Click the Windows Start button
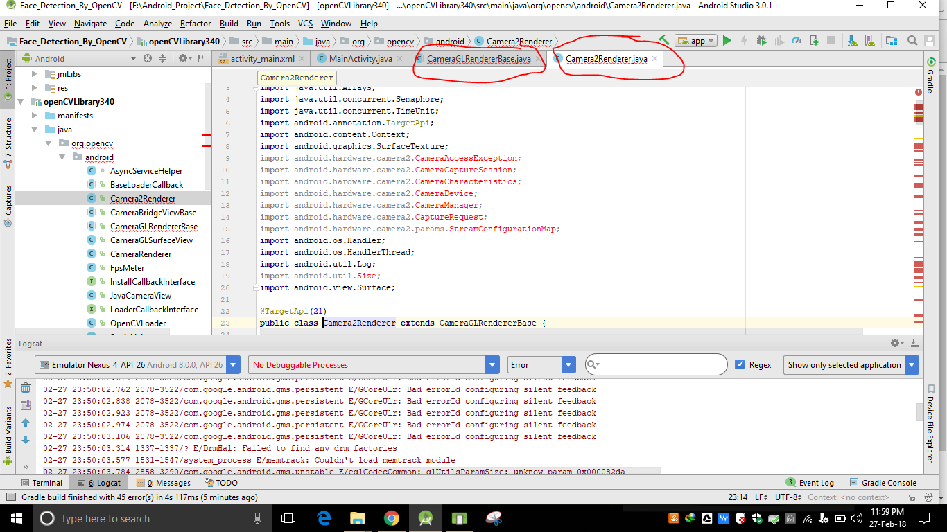Image resolution: width=947 pixels, height=532 pixels. coord(15,518)
